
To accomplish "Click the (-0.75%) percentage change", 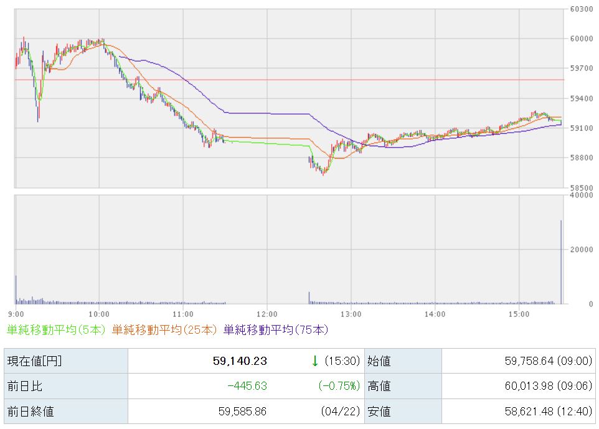I will click(x=339, y=386).
